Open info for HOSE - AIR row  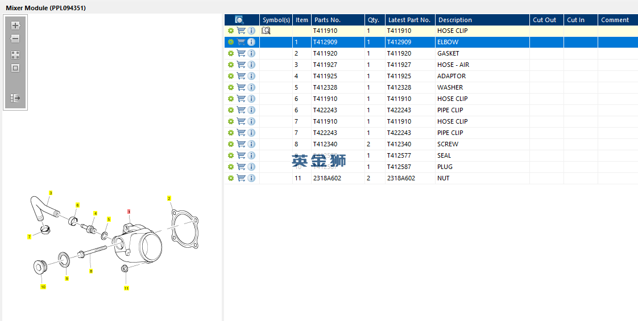coord(251,65)
